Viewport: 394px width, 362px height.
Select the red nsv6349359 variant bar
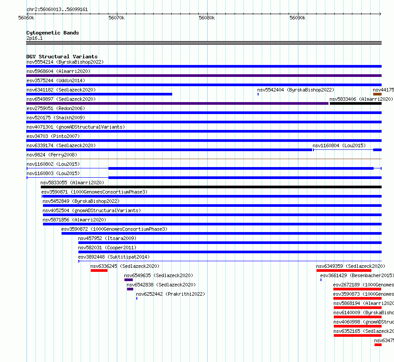point(344,271)
